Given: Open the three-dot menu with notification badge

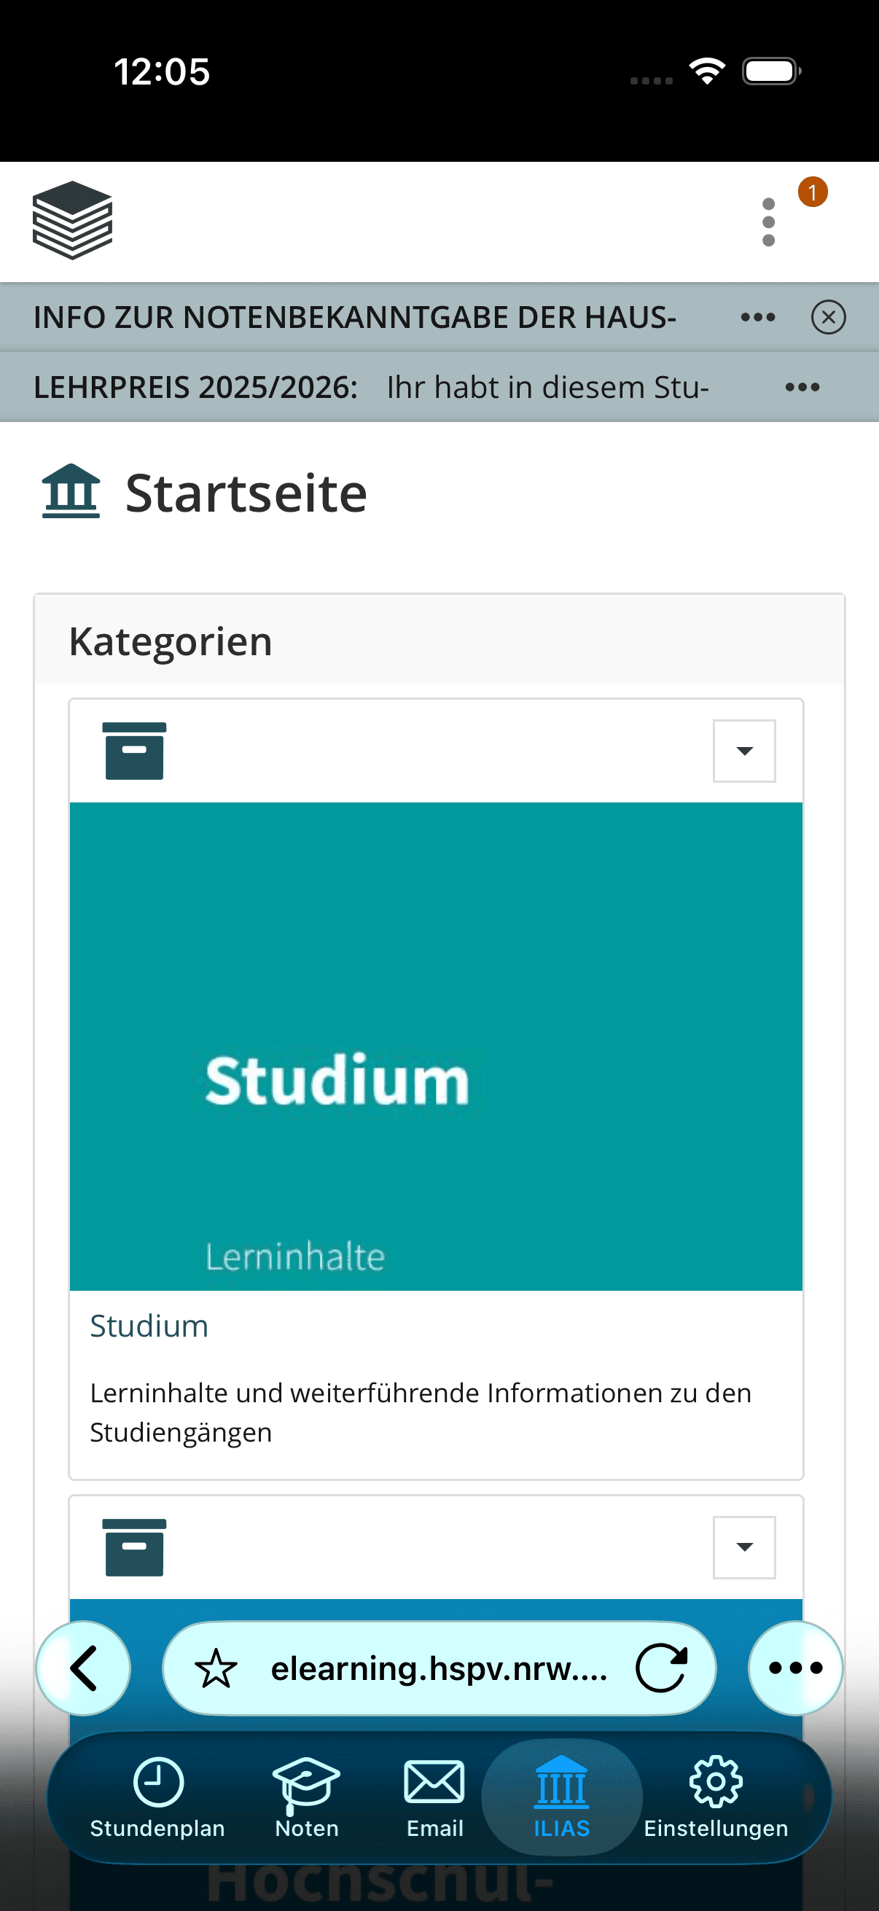Looking at the screenshot, I should point(768,222).
